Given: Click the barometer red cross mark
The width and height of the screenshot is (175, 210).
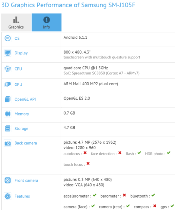Looking at the screenshot, I should (125, 195).
